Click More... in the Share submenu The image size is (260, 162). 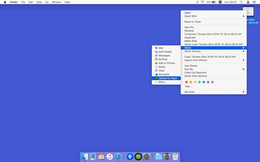tap(162, 82)
